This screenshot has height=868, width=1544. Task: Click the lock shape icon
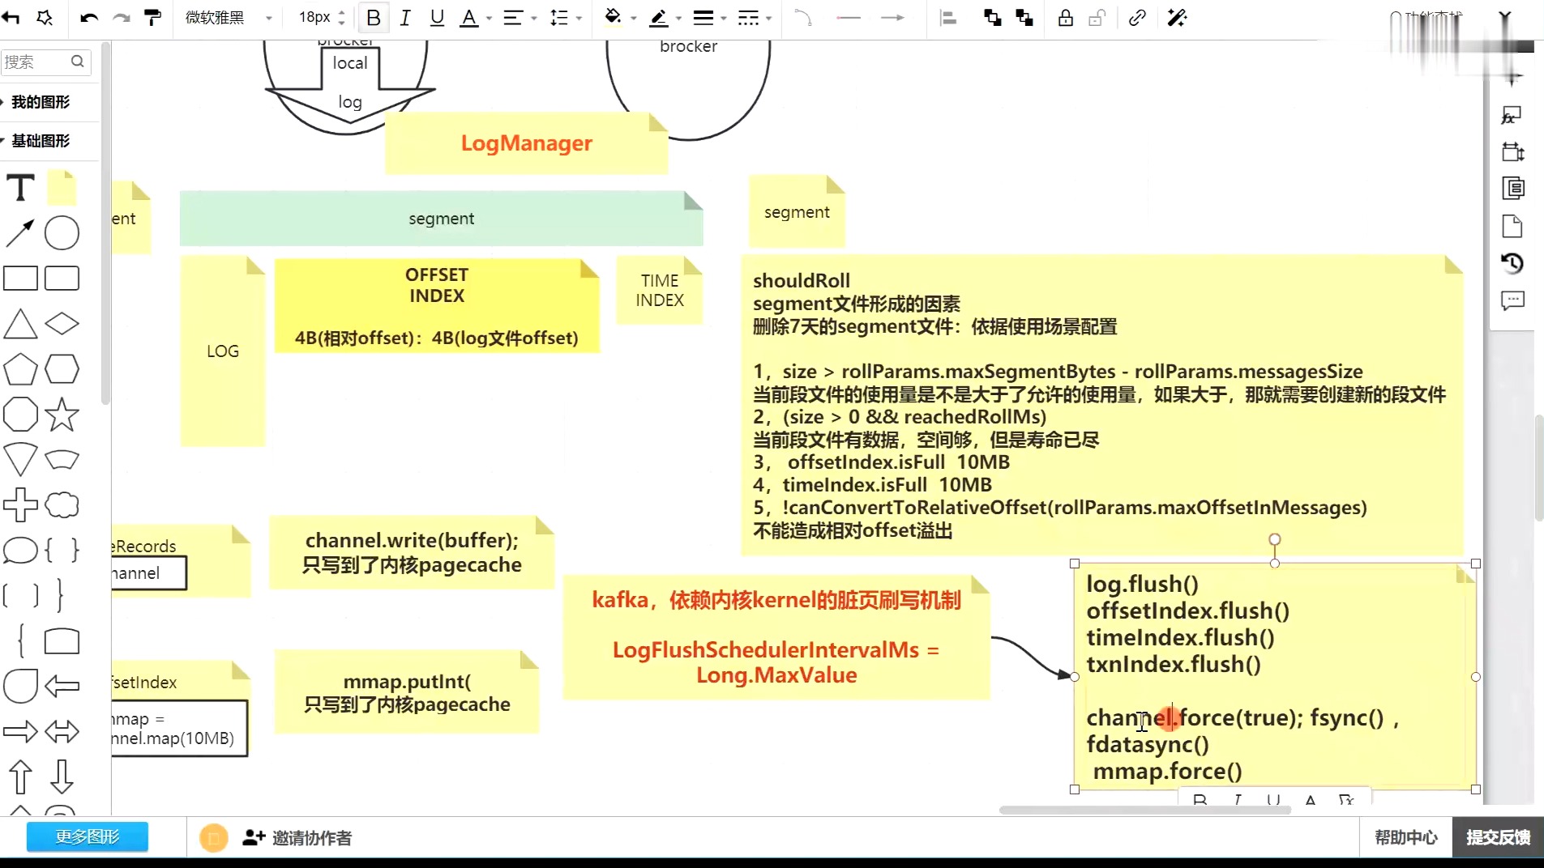coord(1065,18)
